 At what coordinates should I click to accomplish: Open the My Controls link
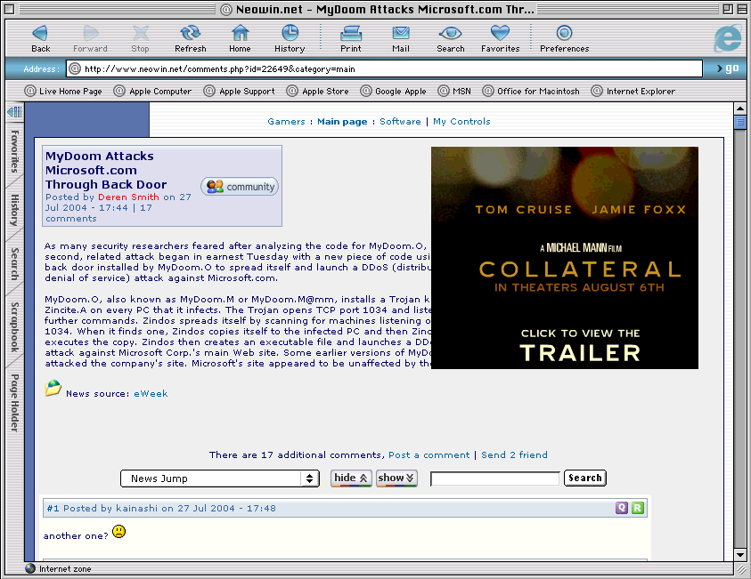[461, 122]
